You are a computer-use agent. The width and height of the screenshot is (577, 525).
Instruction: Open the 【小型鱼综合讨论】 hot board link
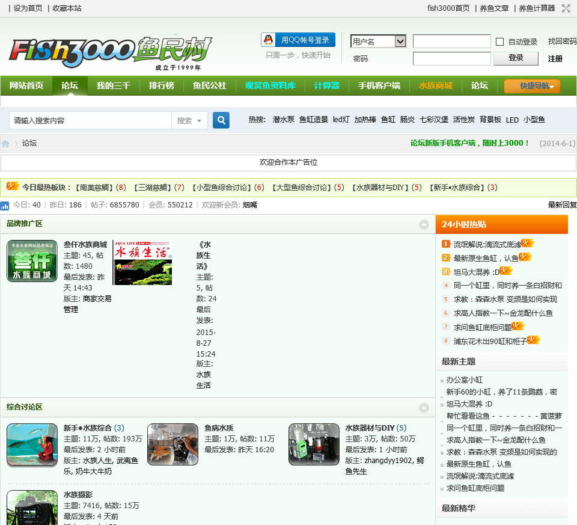pyautogui.click(x=222, y=188)
